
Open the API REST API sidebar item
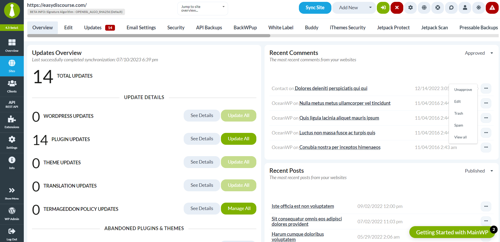pyautogui.click(x=12, y=104)
